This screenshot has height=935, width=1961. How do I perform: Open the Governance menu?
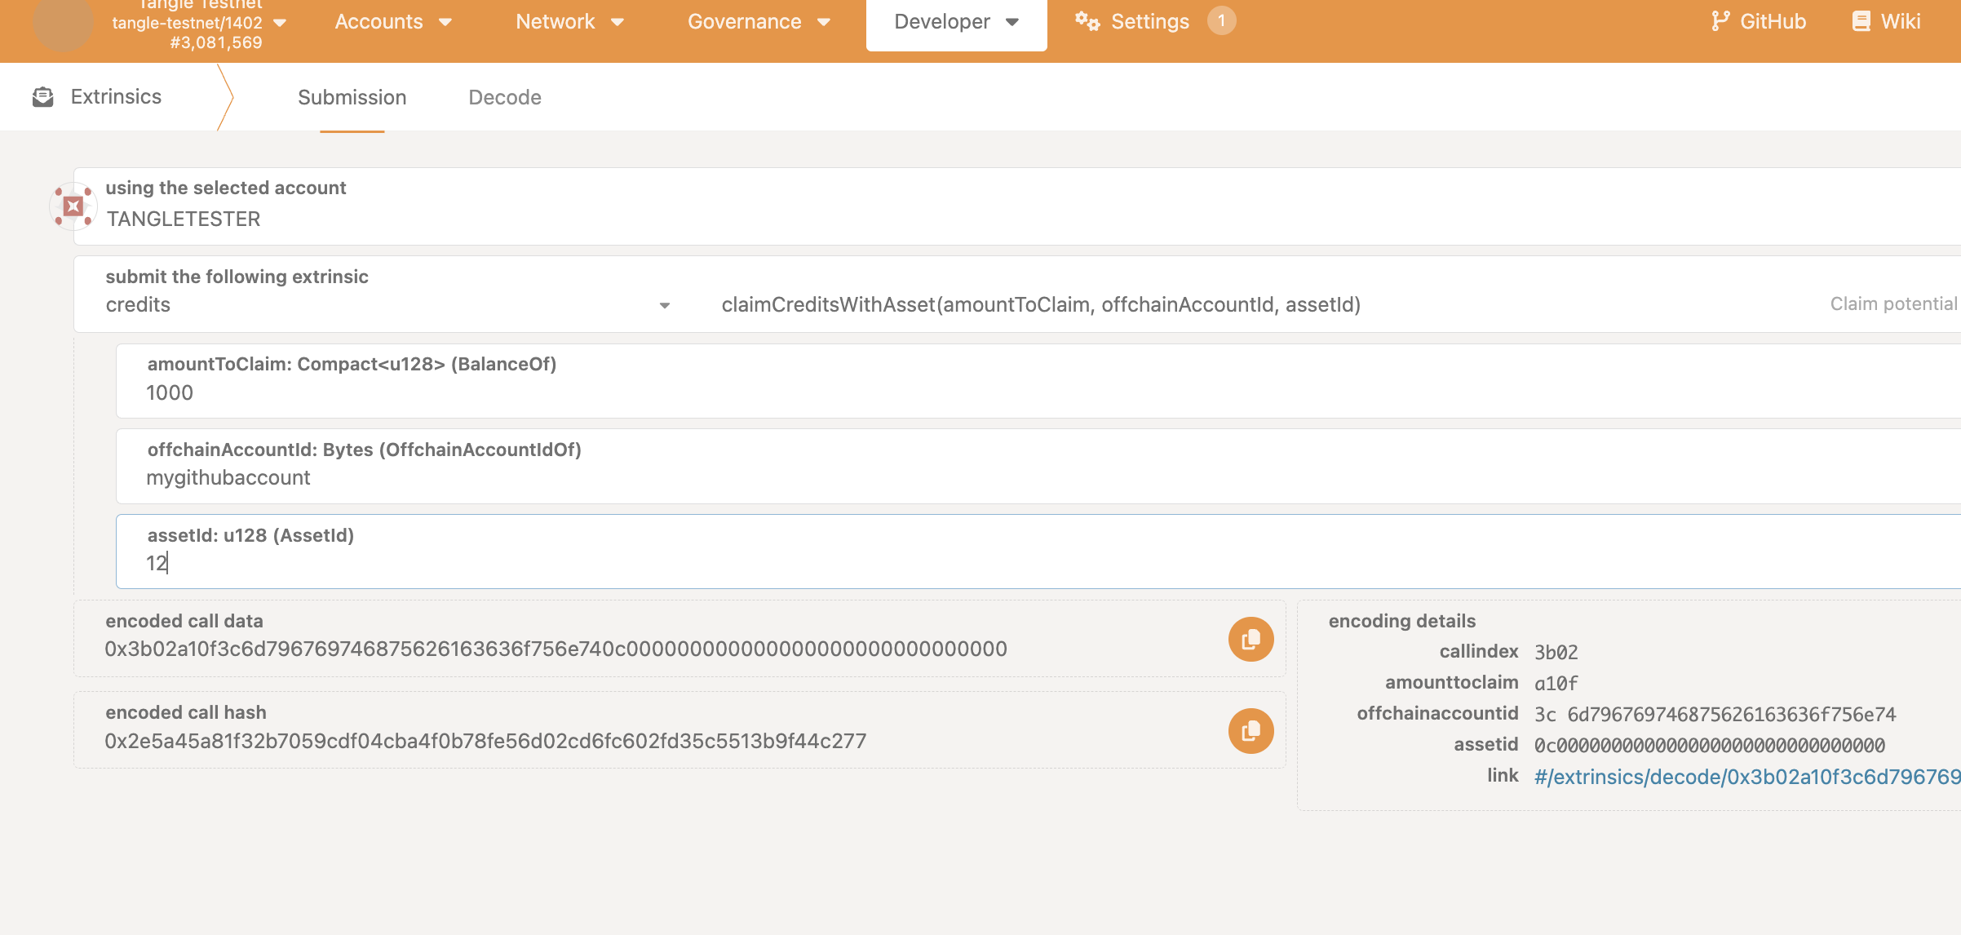pos(758,22)
